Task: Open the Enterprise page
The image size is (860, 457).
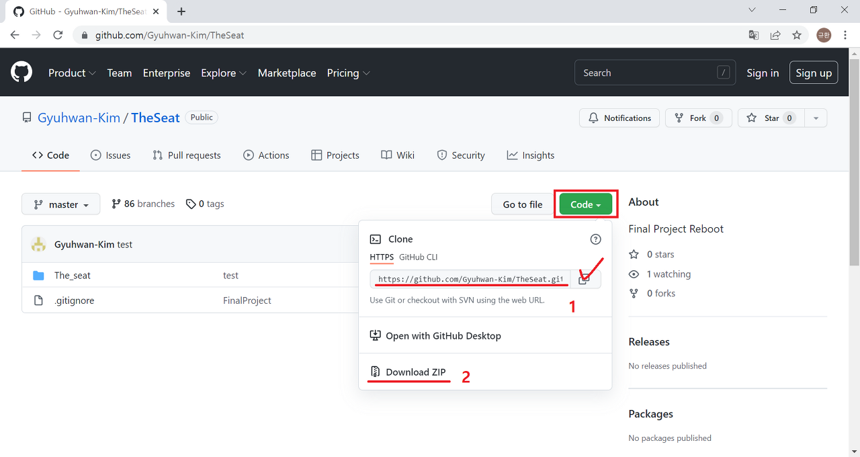Action: pos(167,73)
